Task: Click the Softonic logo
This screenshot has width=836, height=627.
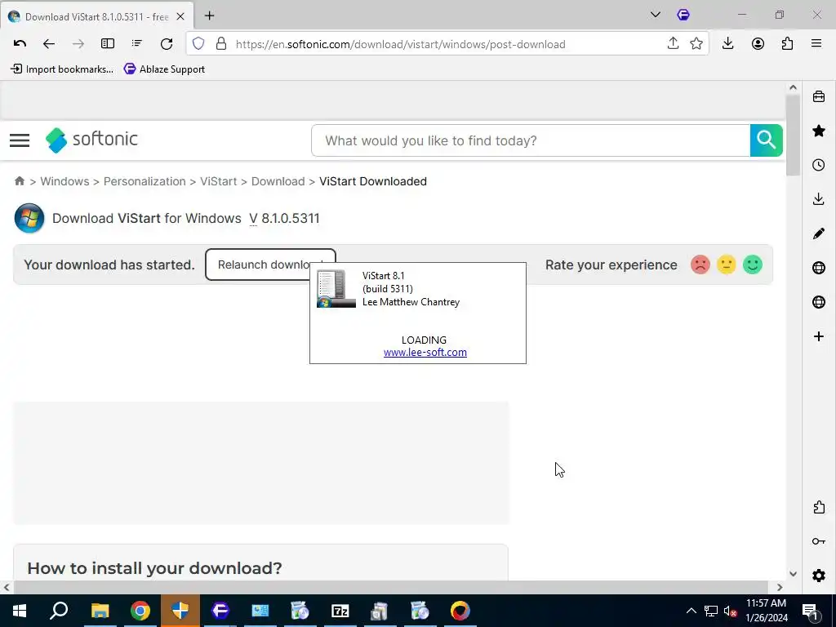Action: pos(91,140)
